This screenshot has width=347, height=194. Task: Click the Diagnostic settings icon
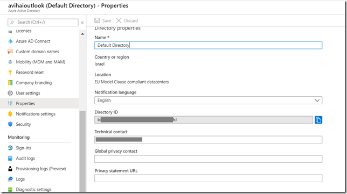(10, 189)
